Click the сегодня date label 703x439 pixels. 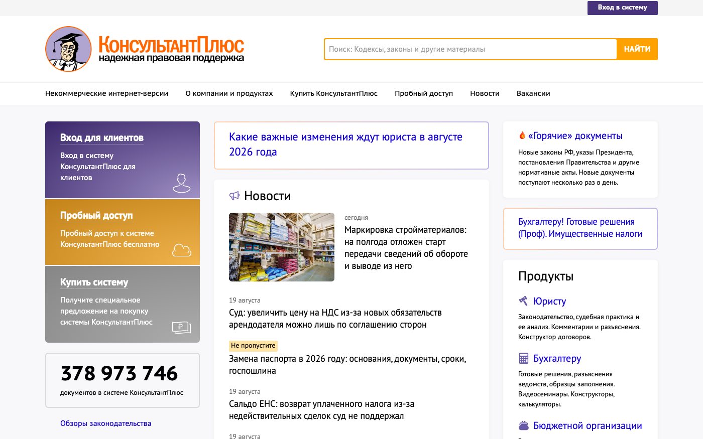[x=356, y=218]
